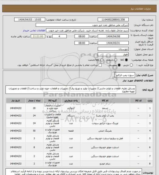Select the متوسط purchase type radio
This screenshot has height=175, width=159.
coord(119,65)
